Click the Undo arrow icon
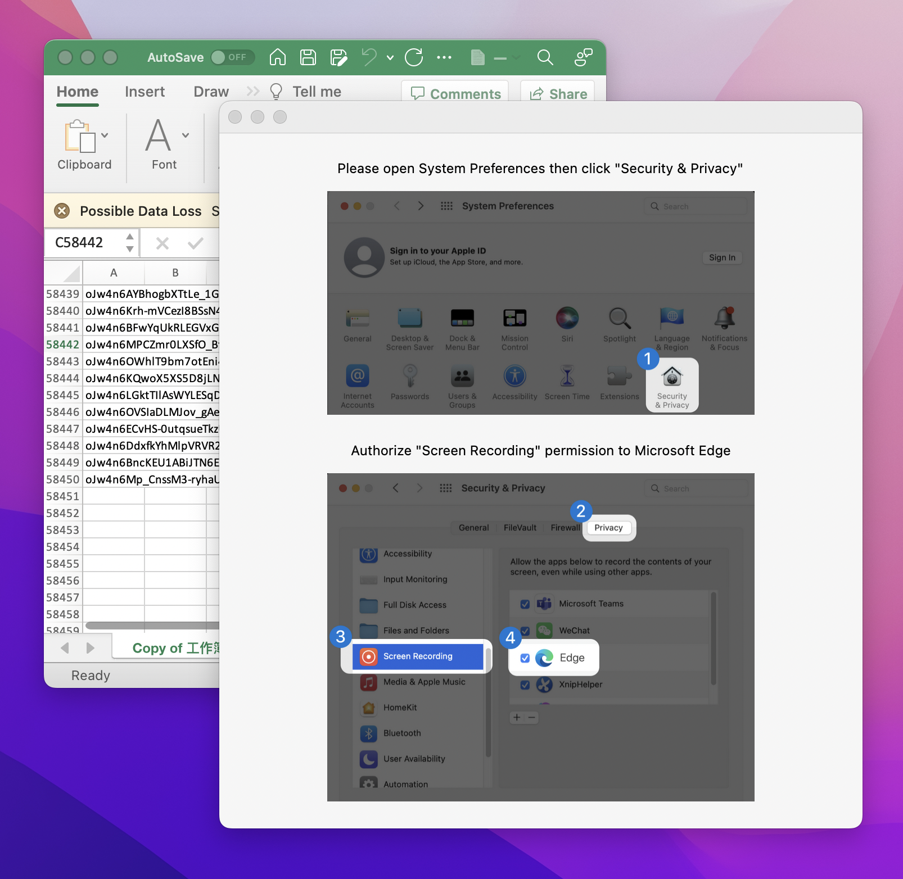The width and height of the screenshot is (903, 879). pyautogui.click(x=369, y=57)
